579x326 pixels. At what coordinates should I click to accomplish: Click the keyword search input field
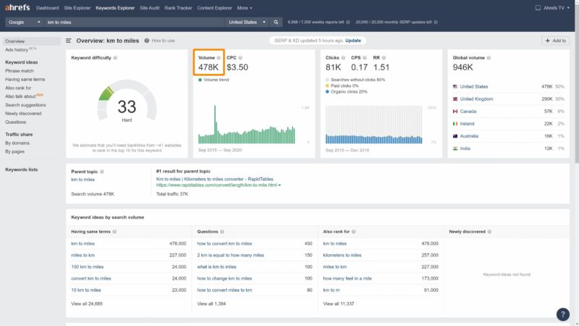click(130, 22)
